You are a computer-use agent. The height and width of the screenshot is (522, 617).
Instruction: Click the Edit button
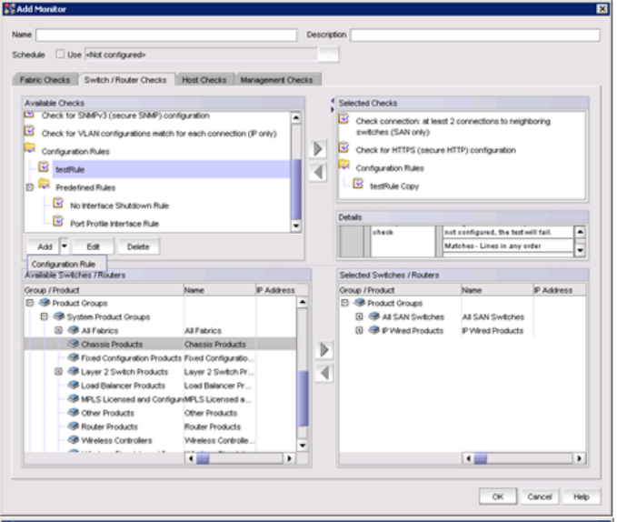click(93, 246)
